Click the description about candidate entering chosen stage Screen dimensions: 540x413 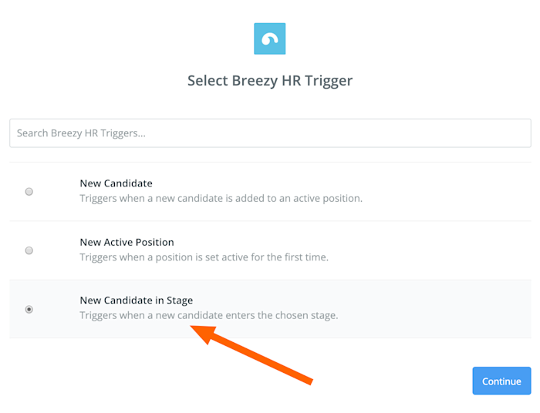[x=209, y=315]
